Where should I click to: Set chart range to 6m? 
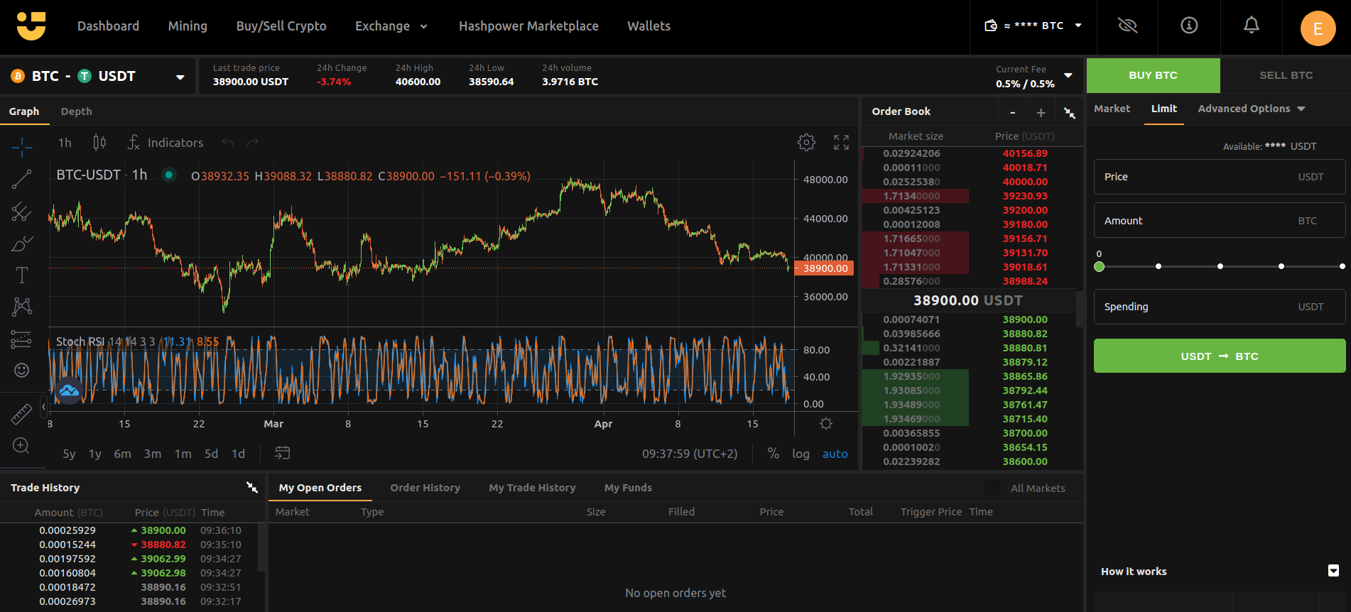click(122, 454)
